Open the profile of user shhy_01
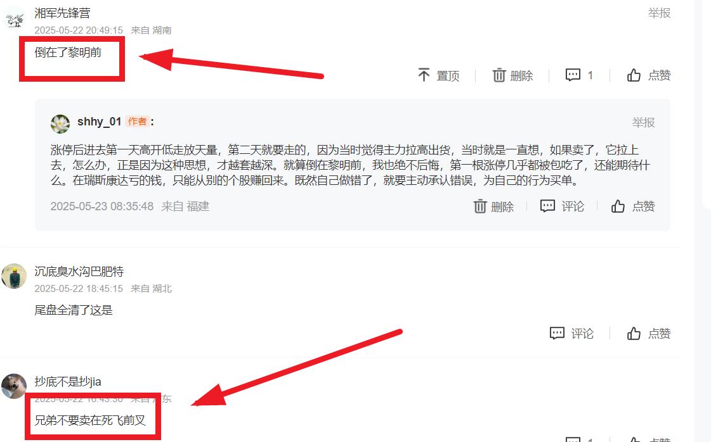 [100, 122]
